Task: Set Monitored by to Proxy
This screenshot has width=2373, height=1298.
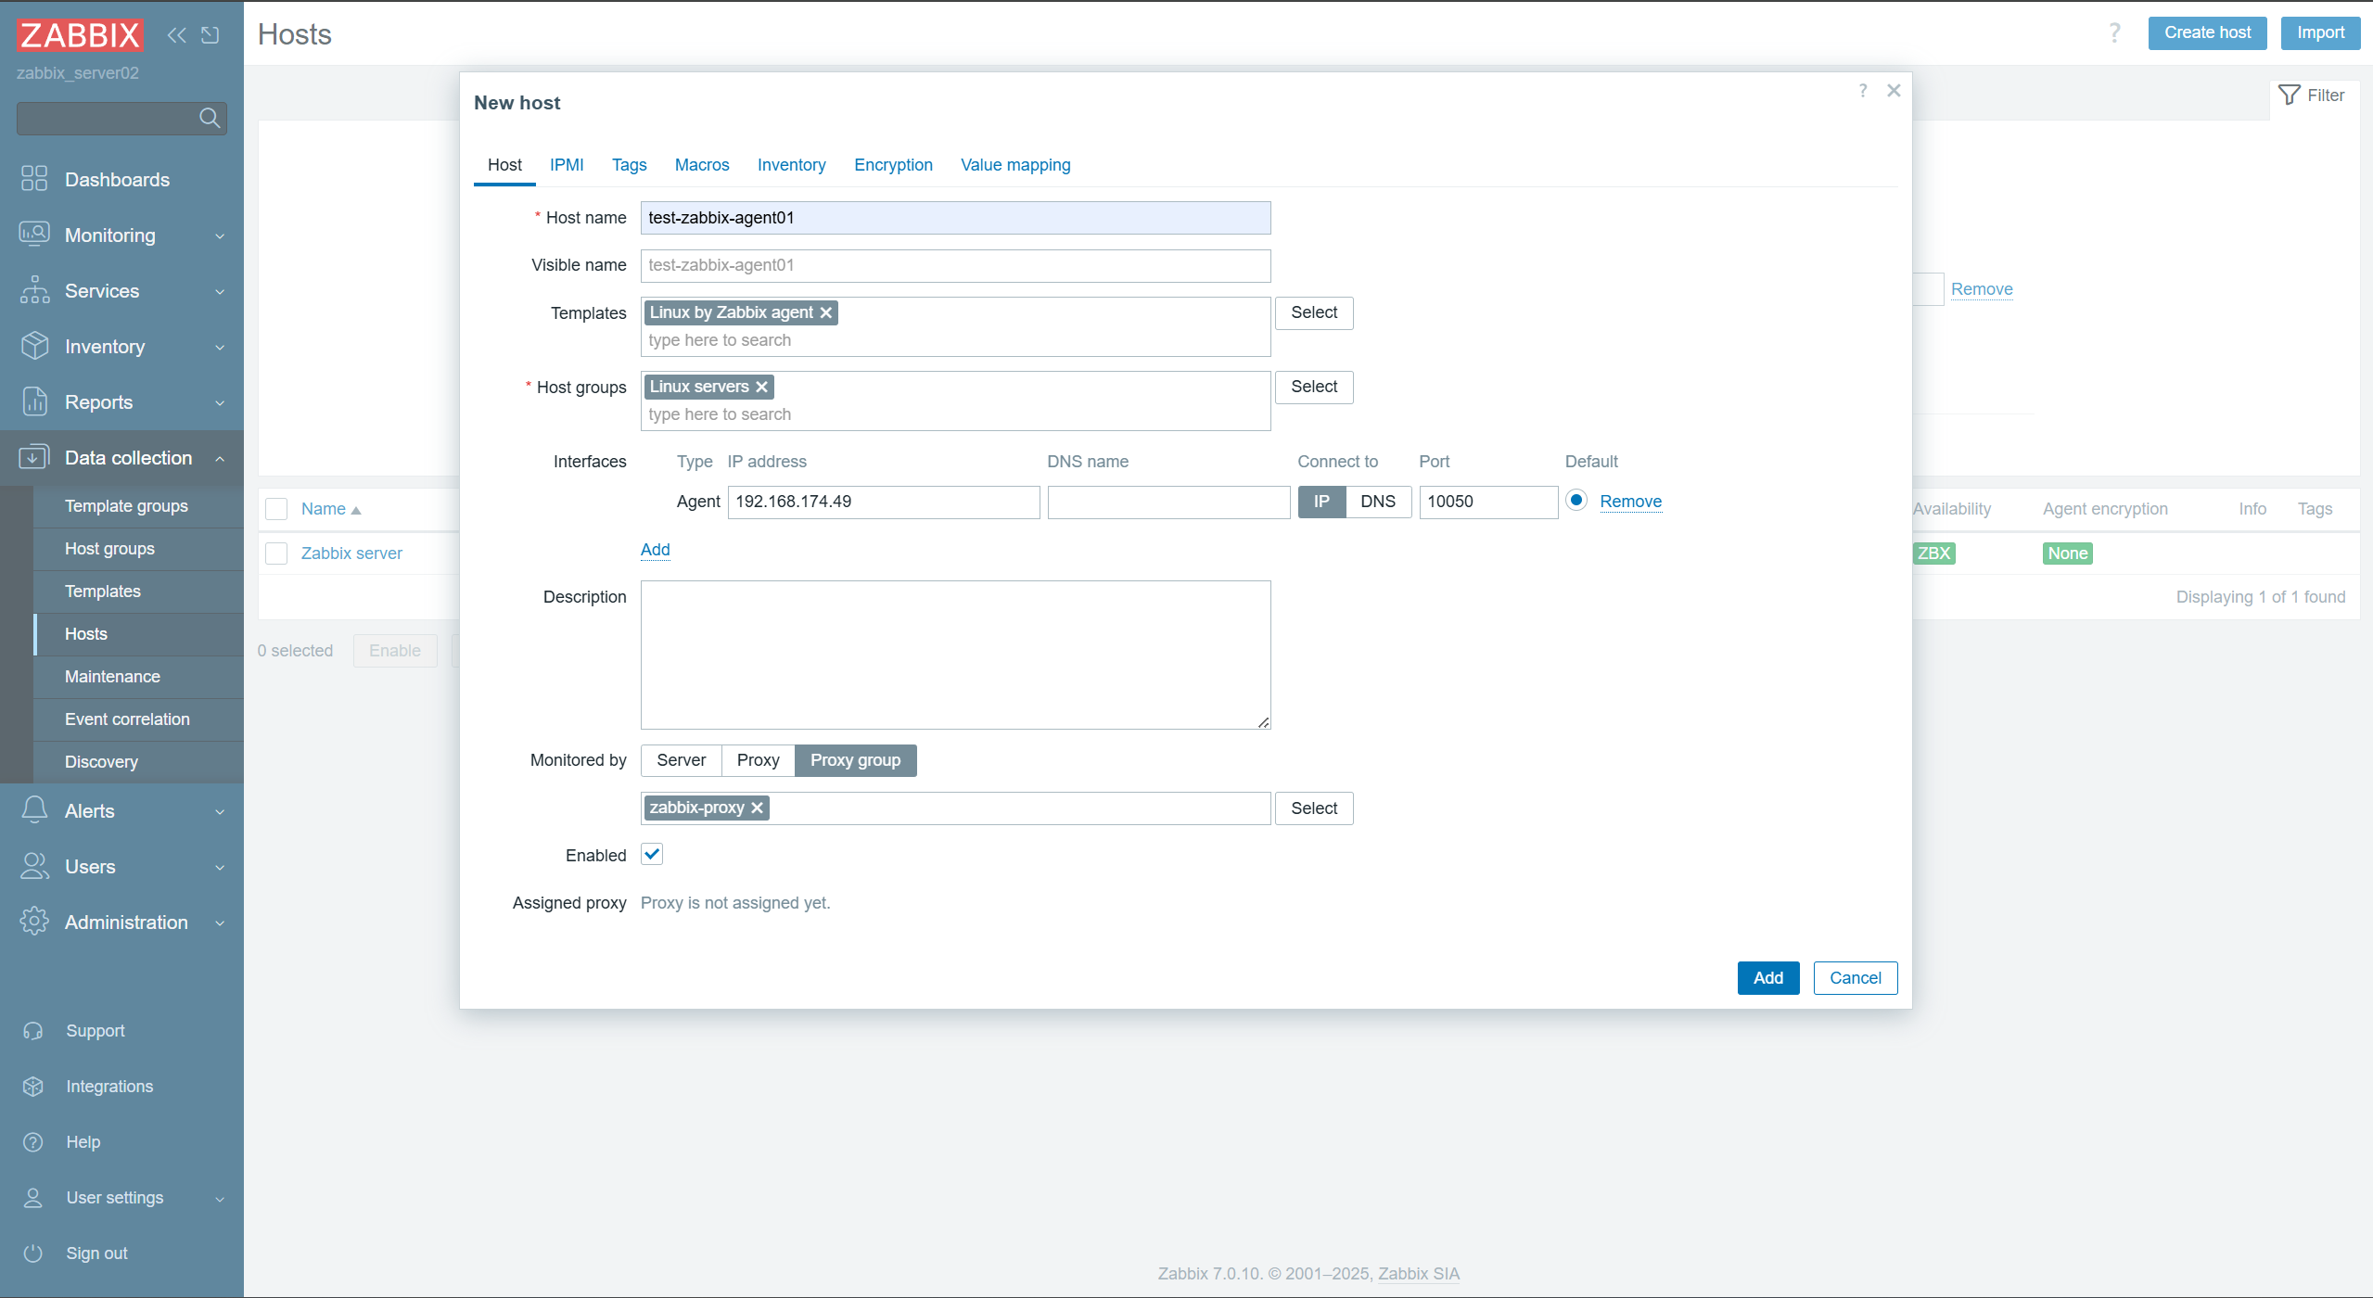Action: [x=758, y=760]
